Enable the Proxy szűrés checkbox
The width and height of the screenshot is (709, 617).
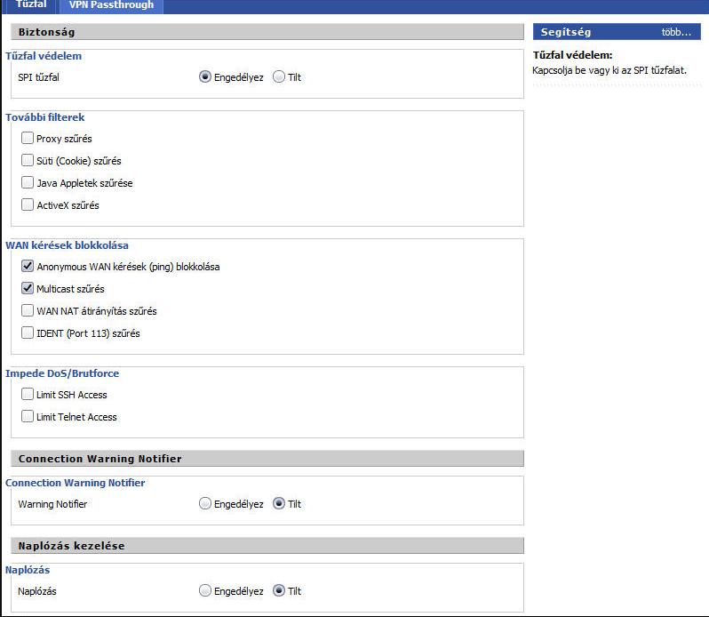pos(28,138)
